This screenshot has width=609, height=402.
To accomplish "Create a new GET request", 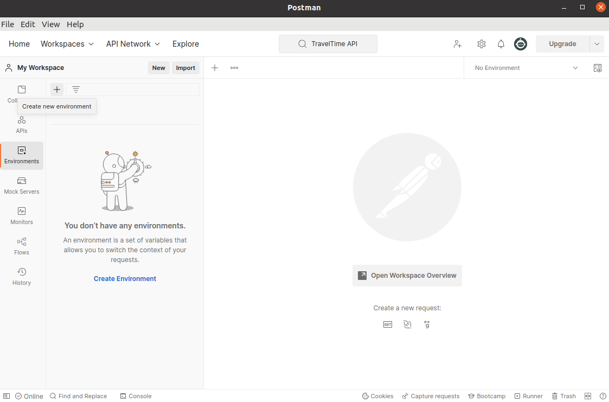I will coord(387,324).
